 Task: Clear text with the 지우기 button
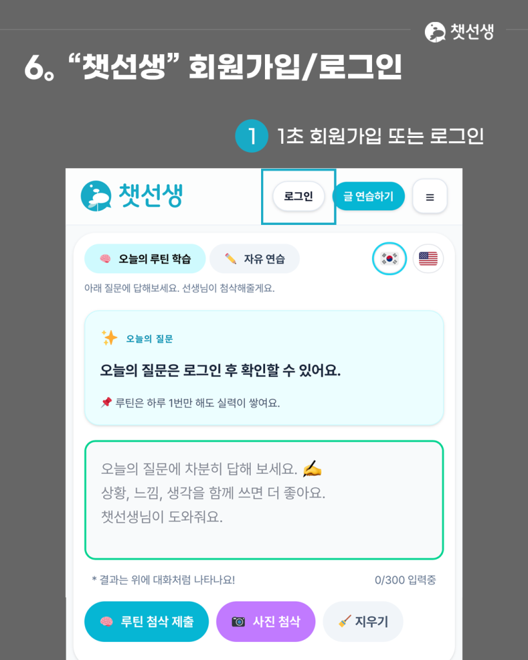tap(363, 621)
